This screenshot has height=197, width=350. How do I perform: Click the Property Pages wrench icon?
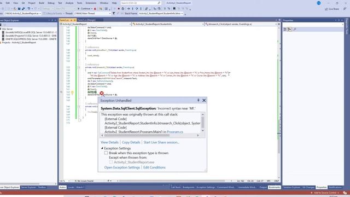point(295,29)
